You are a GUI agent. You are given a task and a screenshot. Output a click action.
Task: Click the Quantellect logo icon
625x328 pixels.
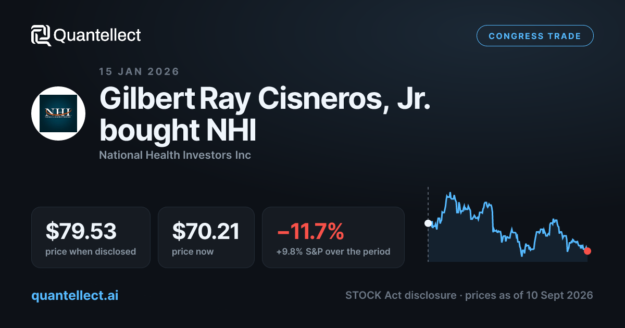tap(41, 35)
